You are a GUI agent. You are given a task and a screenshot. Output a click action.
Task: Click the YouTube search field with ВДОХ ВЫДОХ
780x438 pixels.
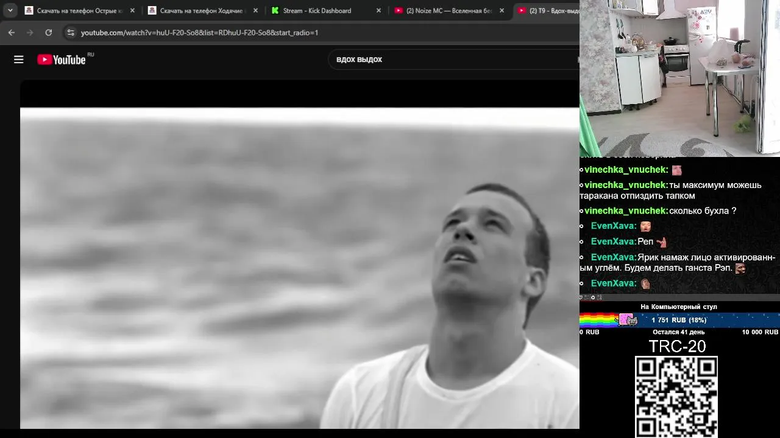tap(454, 60)
